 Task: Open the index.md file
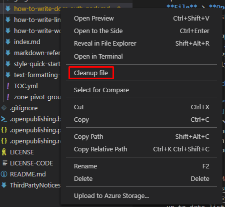(27, 42)
